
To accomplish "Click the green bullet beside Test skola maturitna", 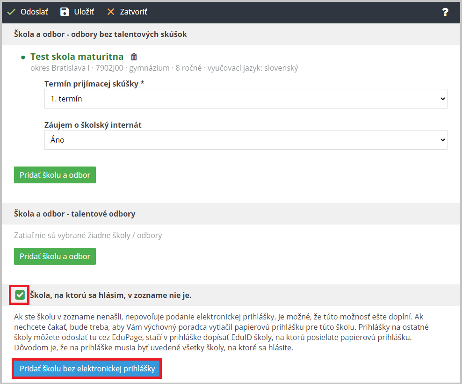I will pyautogui.click(x=23, y=58).
